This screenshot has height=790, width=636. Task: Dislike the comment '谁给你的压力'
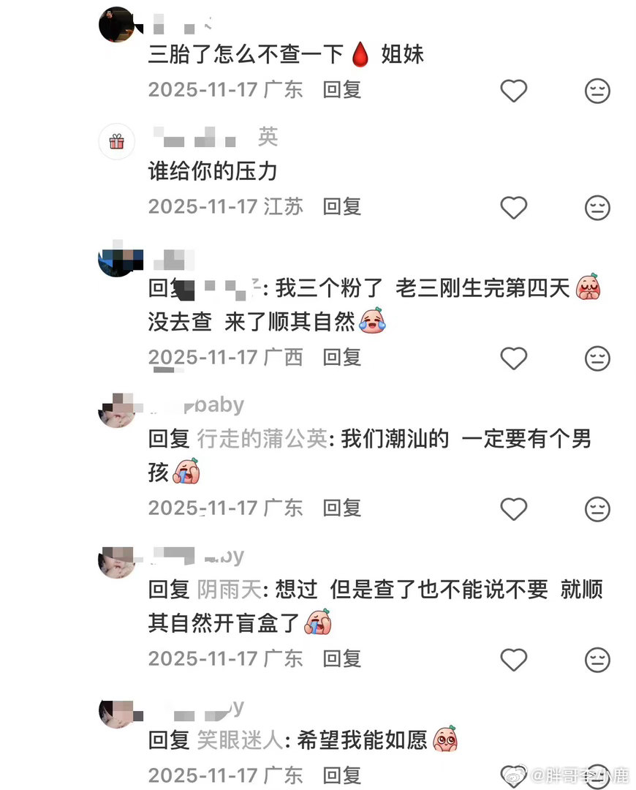point(597,208)
